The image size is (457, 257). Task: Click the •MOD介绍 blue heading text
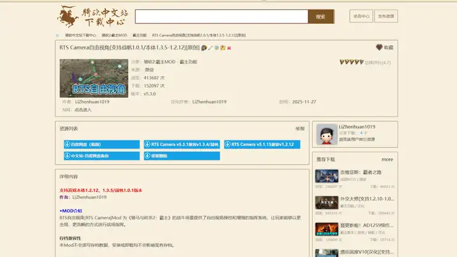(71, 211)
